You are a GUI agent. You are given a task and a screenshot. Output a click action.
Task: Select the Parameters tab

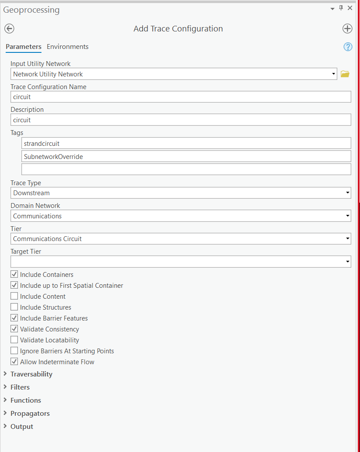click(24, 47)
